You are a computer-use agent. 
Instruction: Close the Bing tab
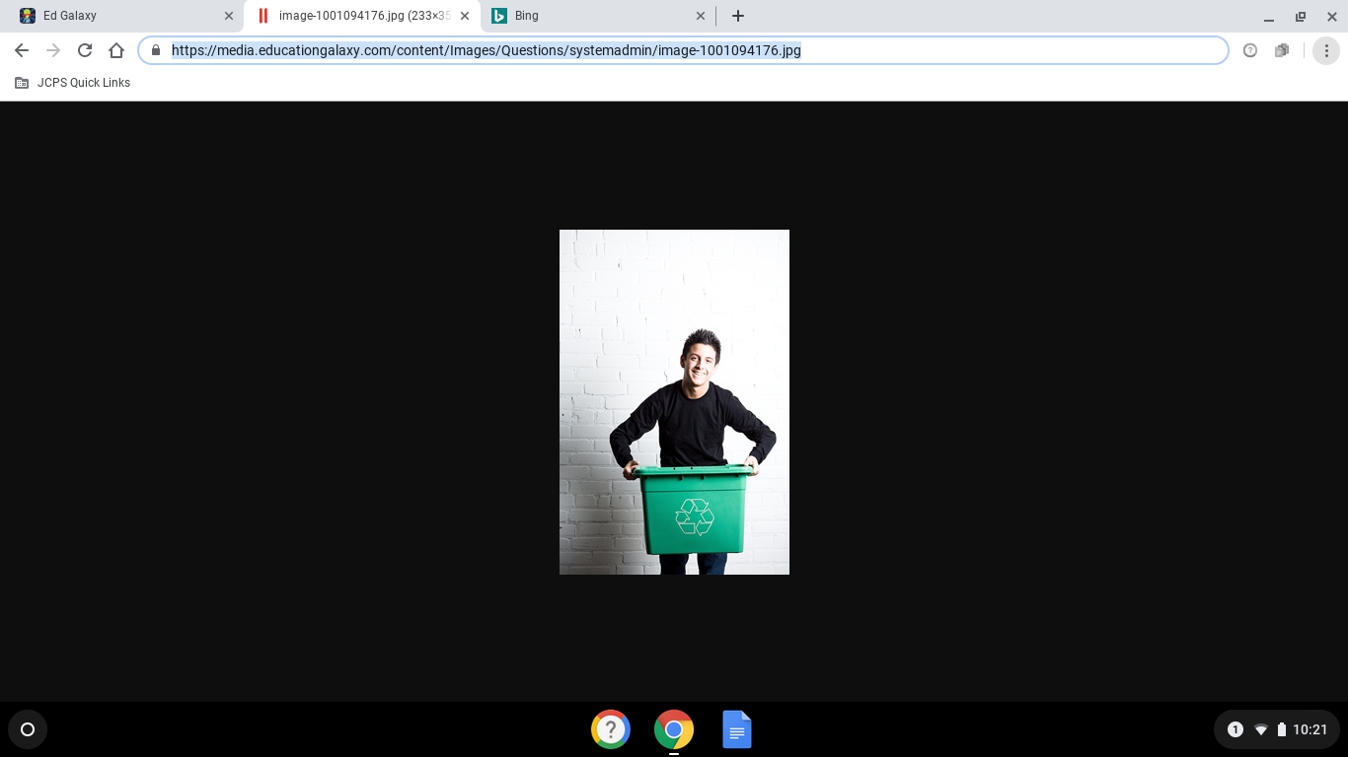tap(701, 16)
